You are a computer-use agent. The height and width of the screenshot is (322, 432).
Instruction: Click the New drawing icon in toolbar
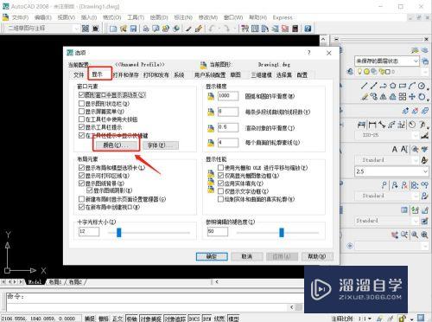point(113,29)
